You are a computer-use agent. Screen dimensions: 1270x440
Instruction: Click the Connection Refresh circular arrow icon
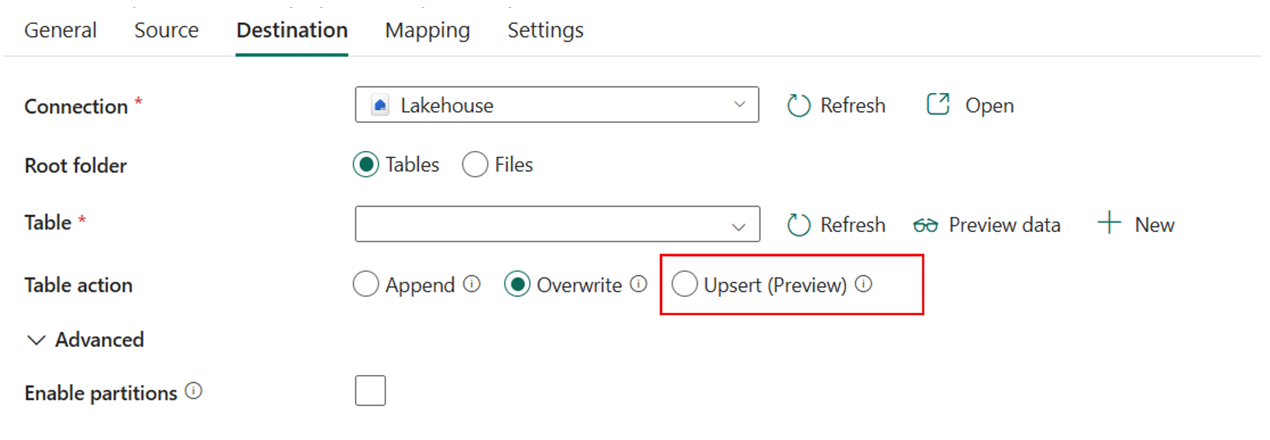(798, 105)
